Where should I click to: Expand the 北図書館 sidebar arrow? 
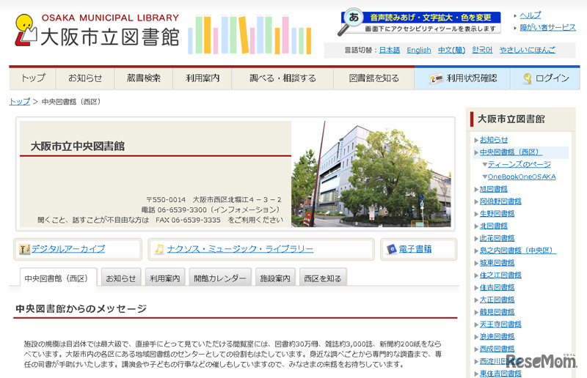(476, 226)
